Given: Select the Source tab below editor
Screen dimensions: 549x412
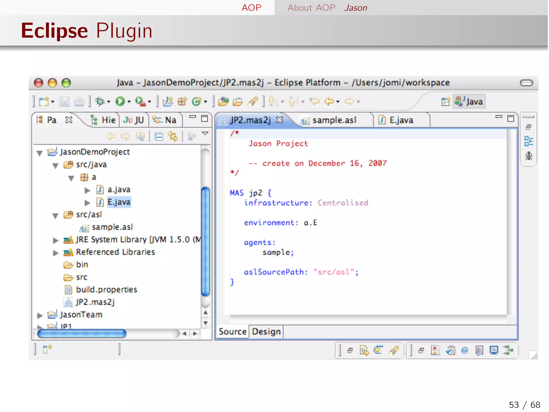Looking at the screenshot, I should click(x=232, y=332).
